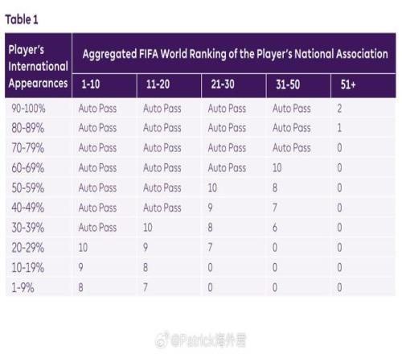The image size is (402, 354).
Task: Click the 'Player's International Appearances' header cell
Action: [x=39, y=66]
